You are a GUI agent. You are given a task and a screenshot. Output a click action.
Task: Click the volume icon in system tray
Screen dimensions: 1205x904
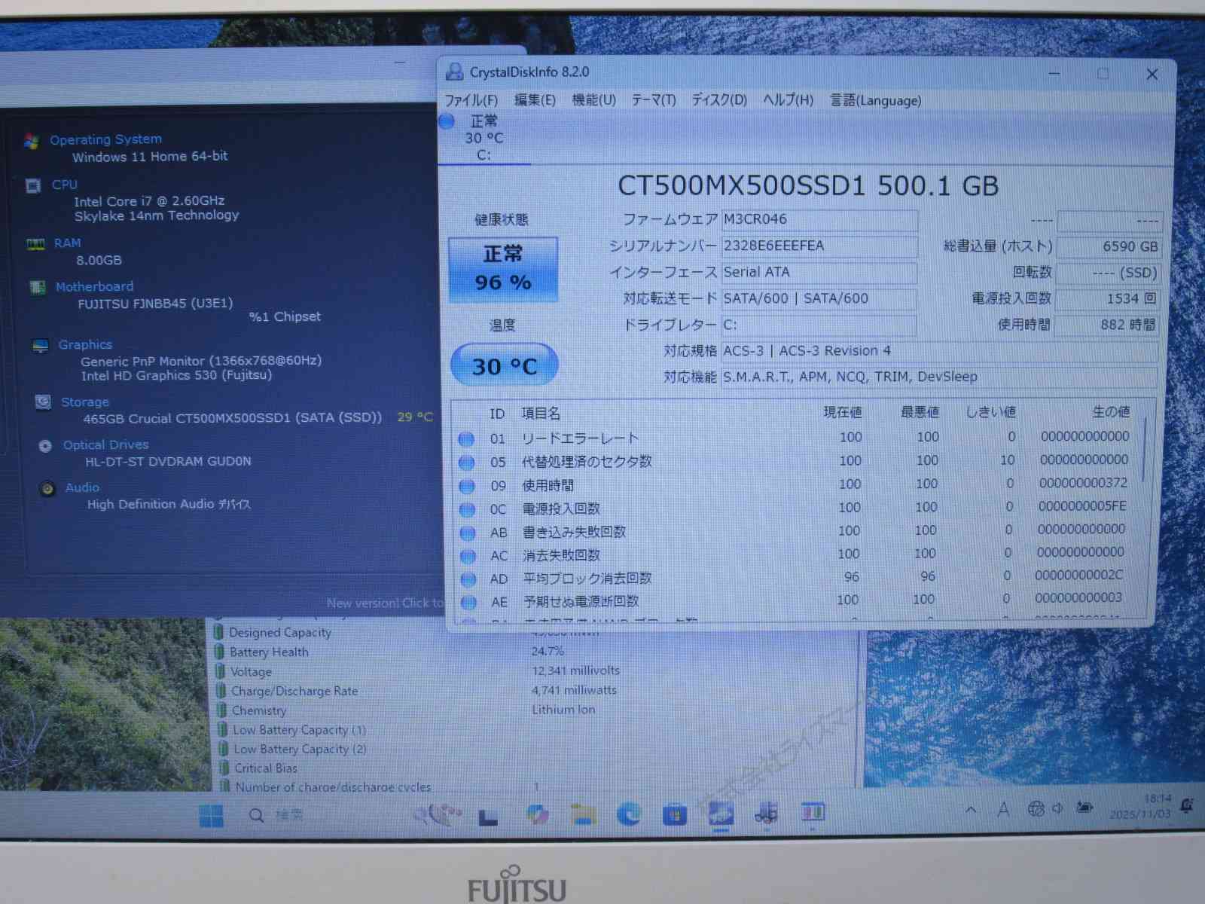[1058, 808]
